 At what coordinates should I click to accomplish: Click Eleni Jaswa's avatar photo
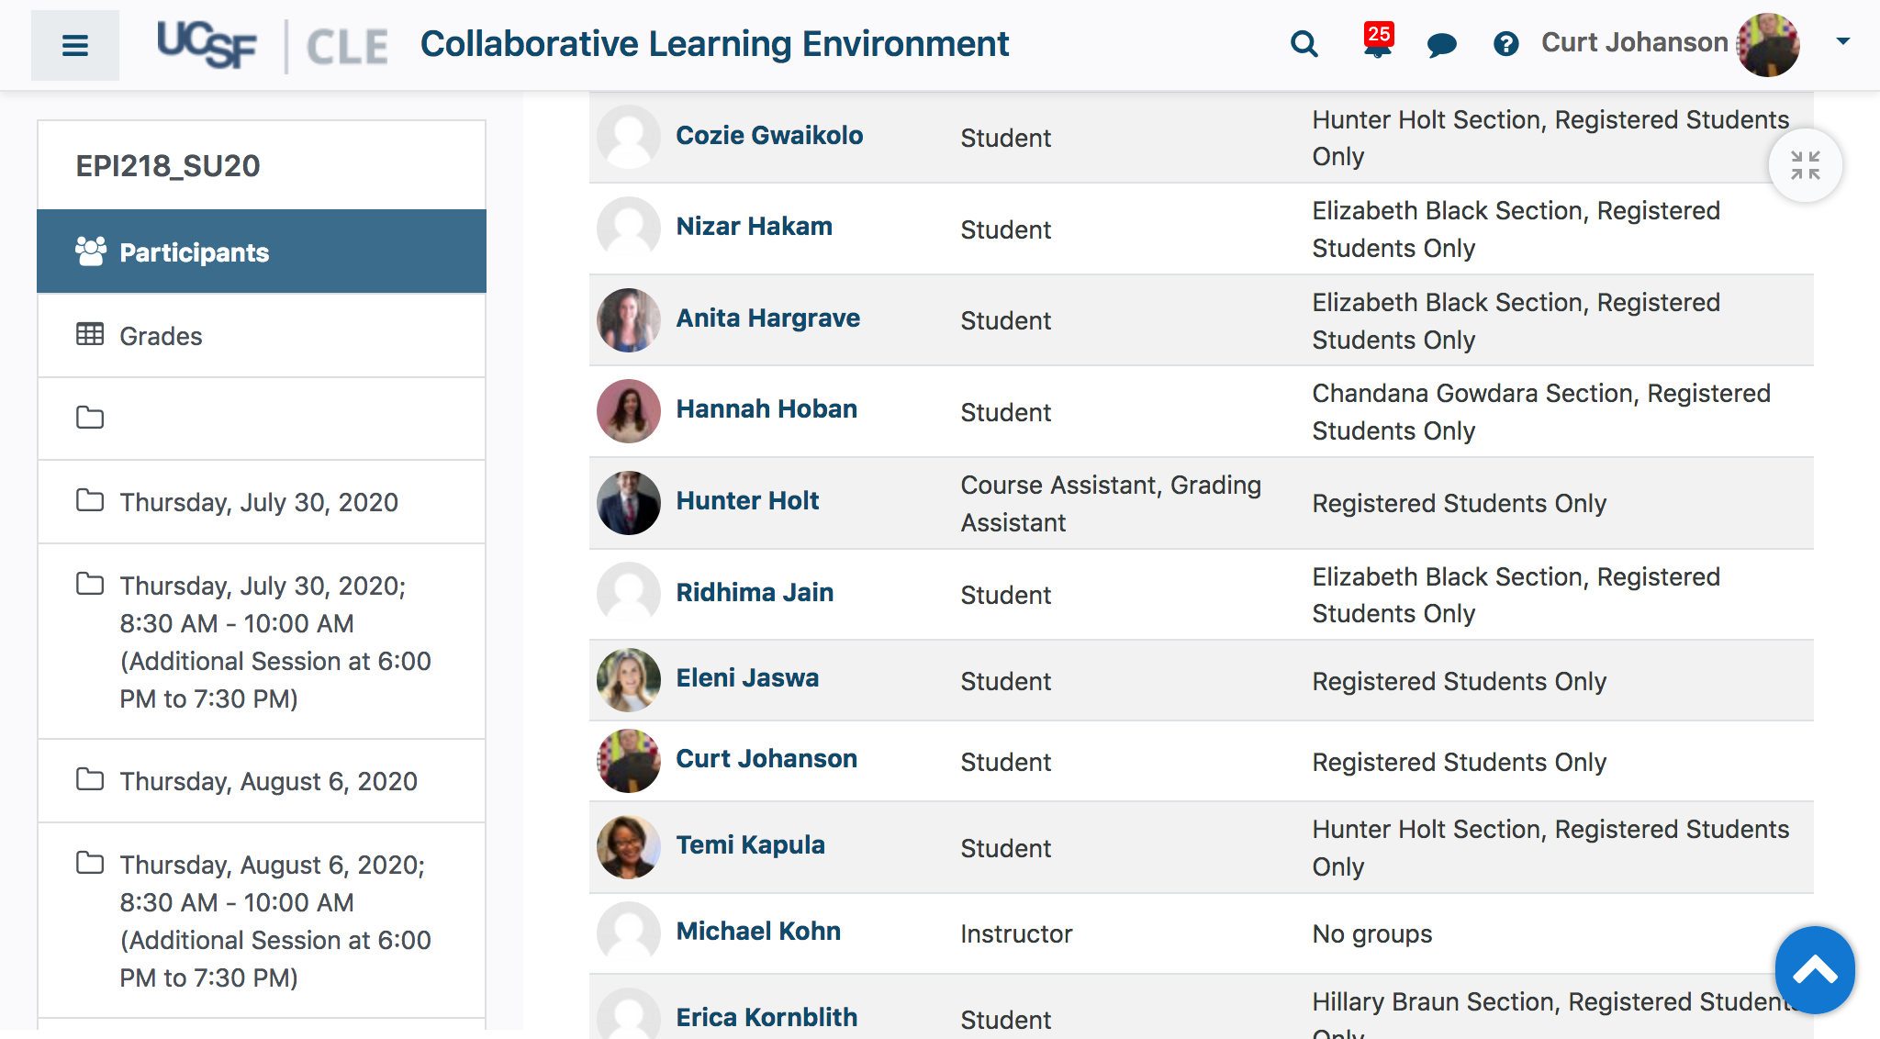[x=629, y=680]
